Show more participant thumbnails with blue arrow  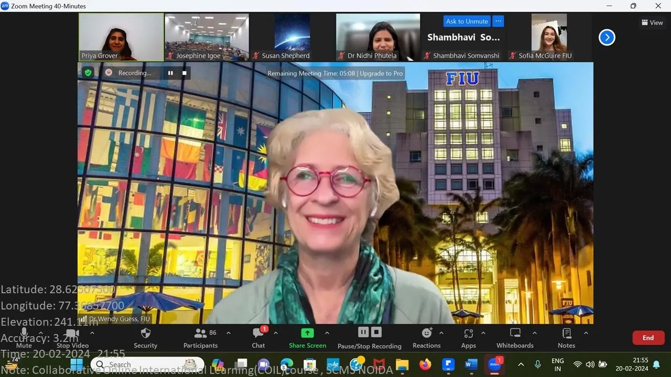[x=607, y=37]
